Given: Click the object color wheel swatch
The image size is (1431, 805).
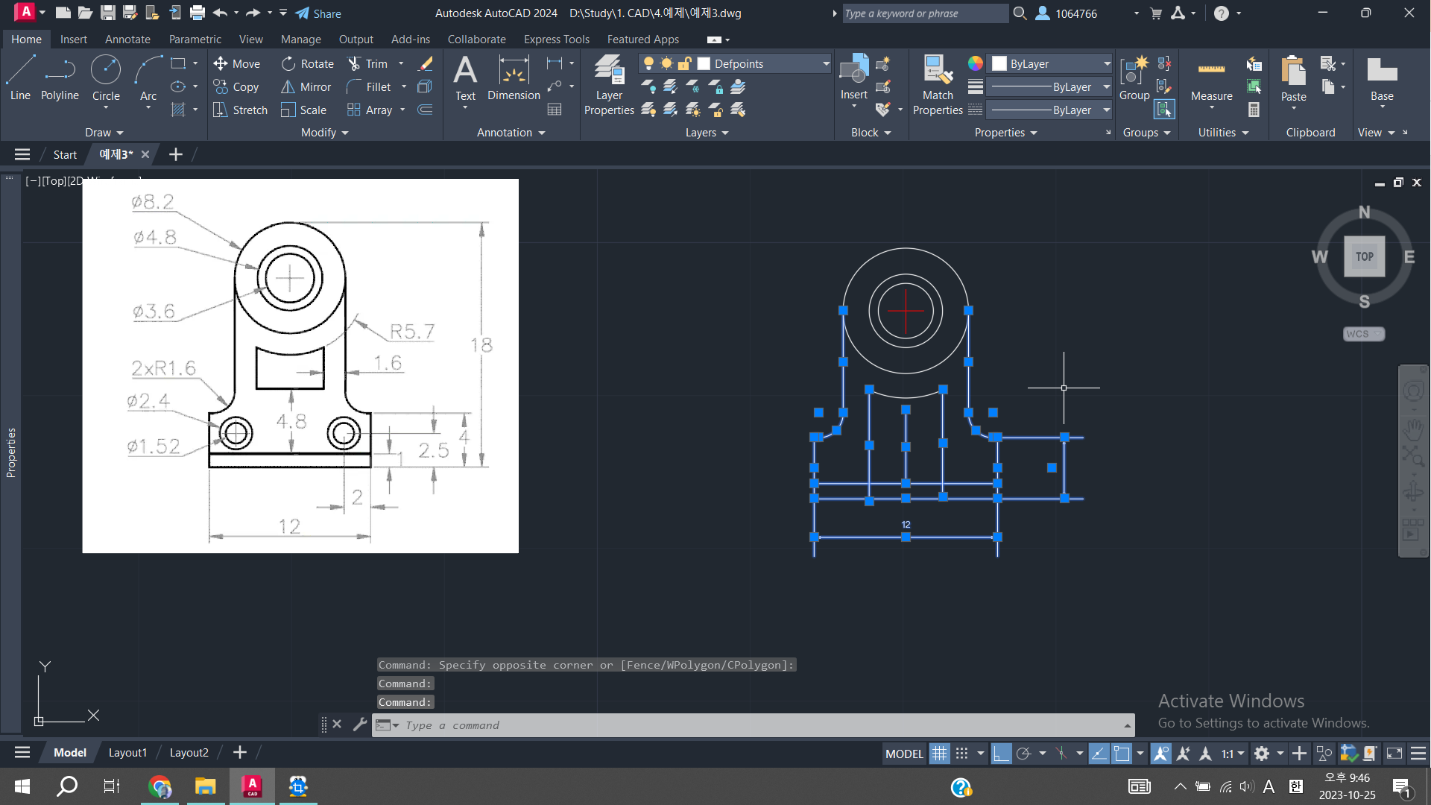Looking at the screenshot, I should pos(975,64).
